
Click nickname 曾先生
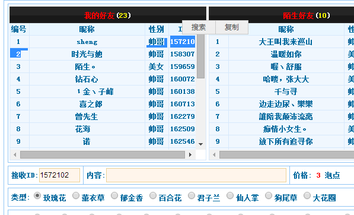87,116
